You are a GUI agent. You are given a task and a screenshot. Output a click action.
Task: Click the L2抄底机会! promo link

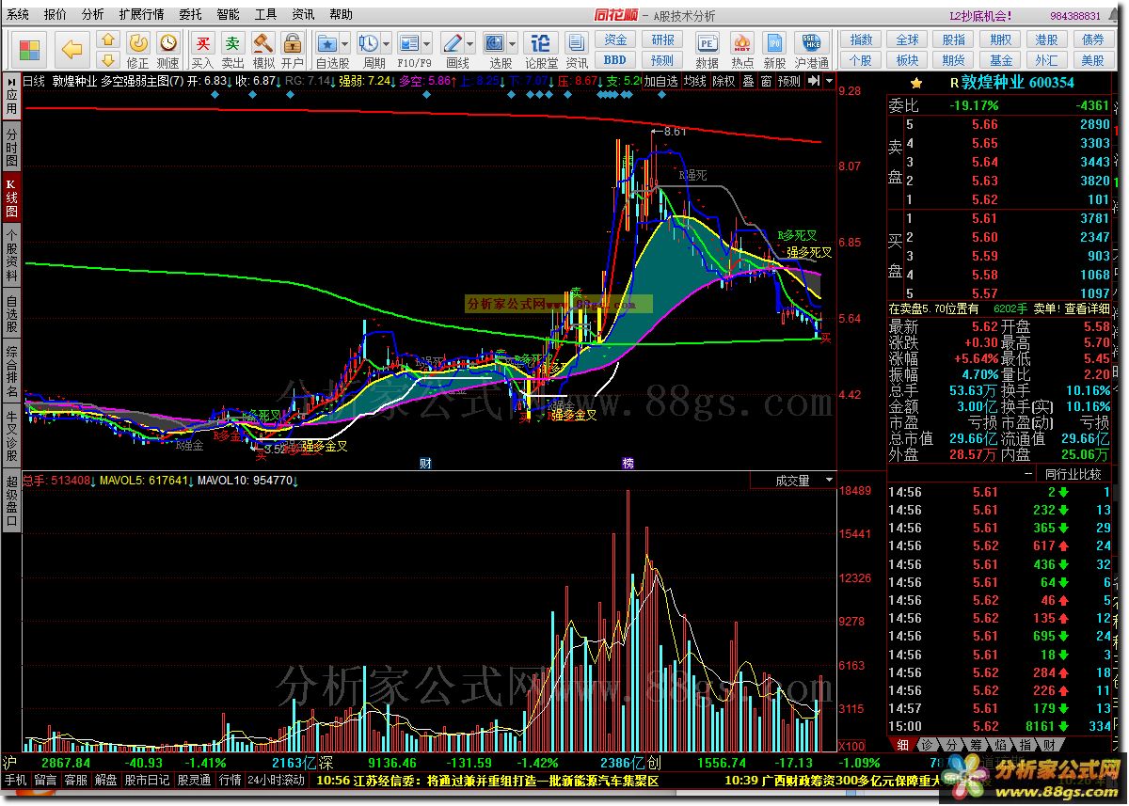(x=979, y=15)
